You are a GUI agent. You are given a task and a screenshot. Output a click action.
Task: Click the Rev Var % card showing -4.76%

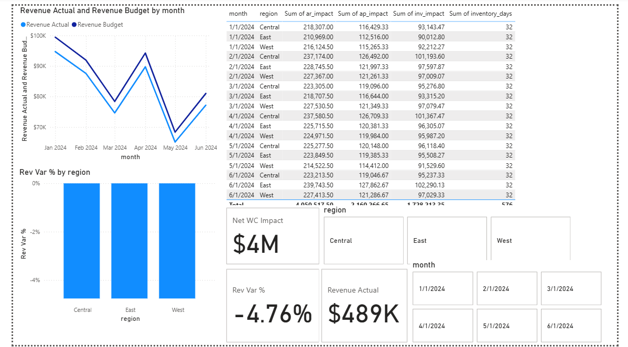click(x=273, y=306)
